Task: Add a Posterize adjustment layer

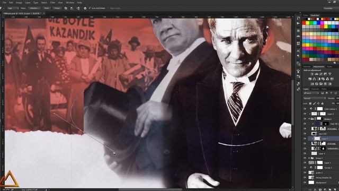Action: tap(317, 84)
